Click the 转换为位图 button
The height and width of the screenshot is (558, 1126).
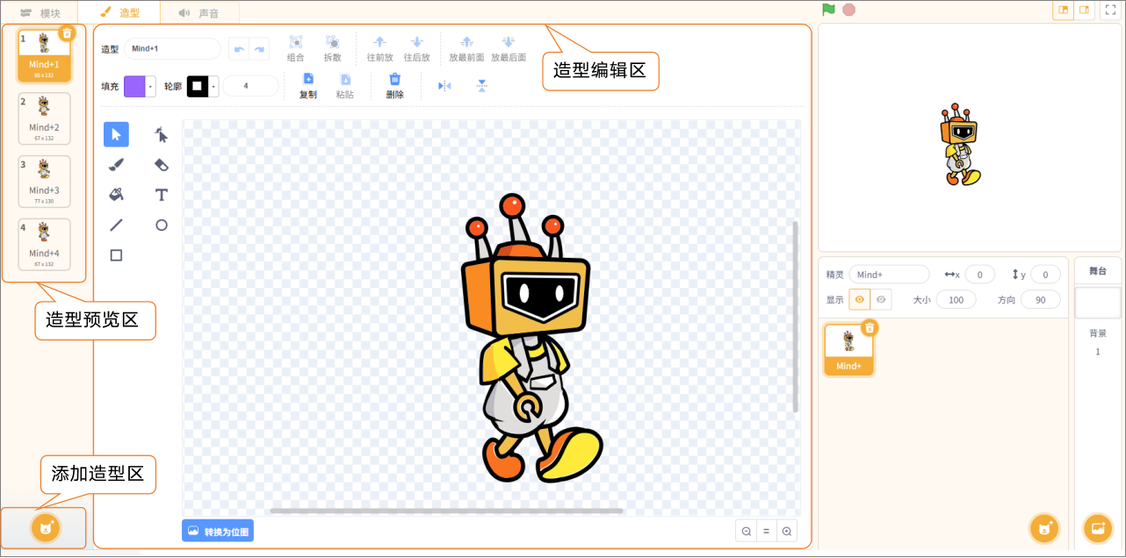(218, 531)
